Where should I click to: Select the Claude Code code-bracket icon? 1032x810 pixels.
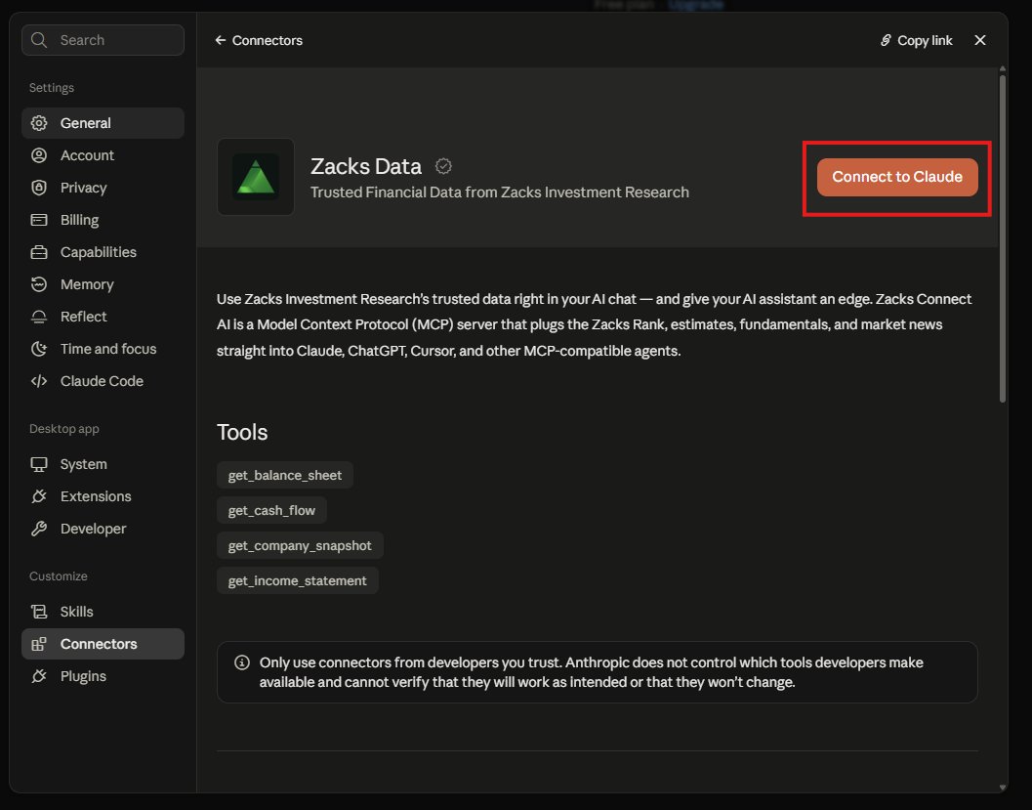click(x=39, y=381)
